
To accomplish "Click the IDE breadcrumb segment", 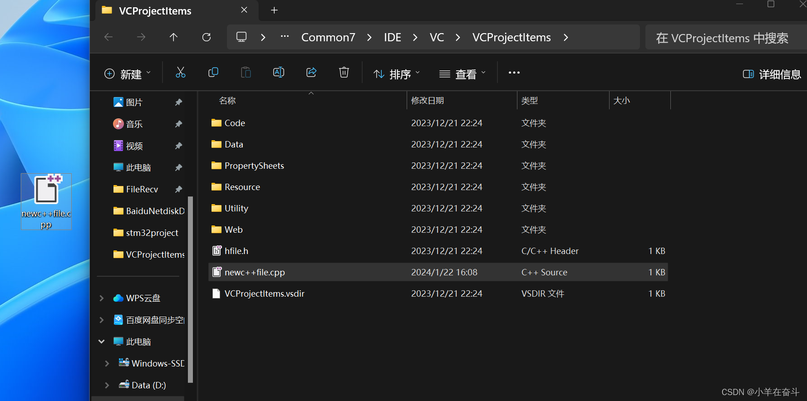I will [x=393, y=37].
